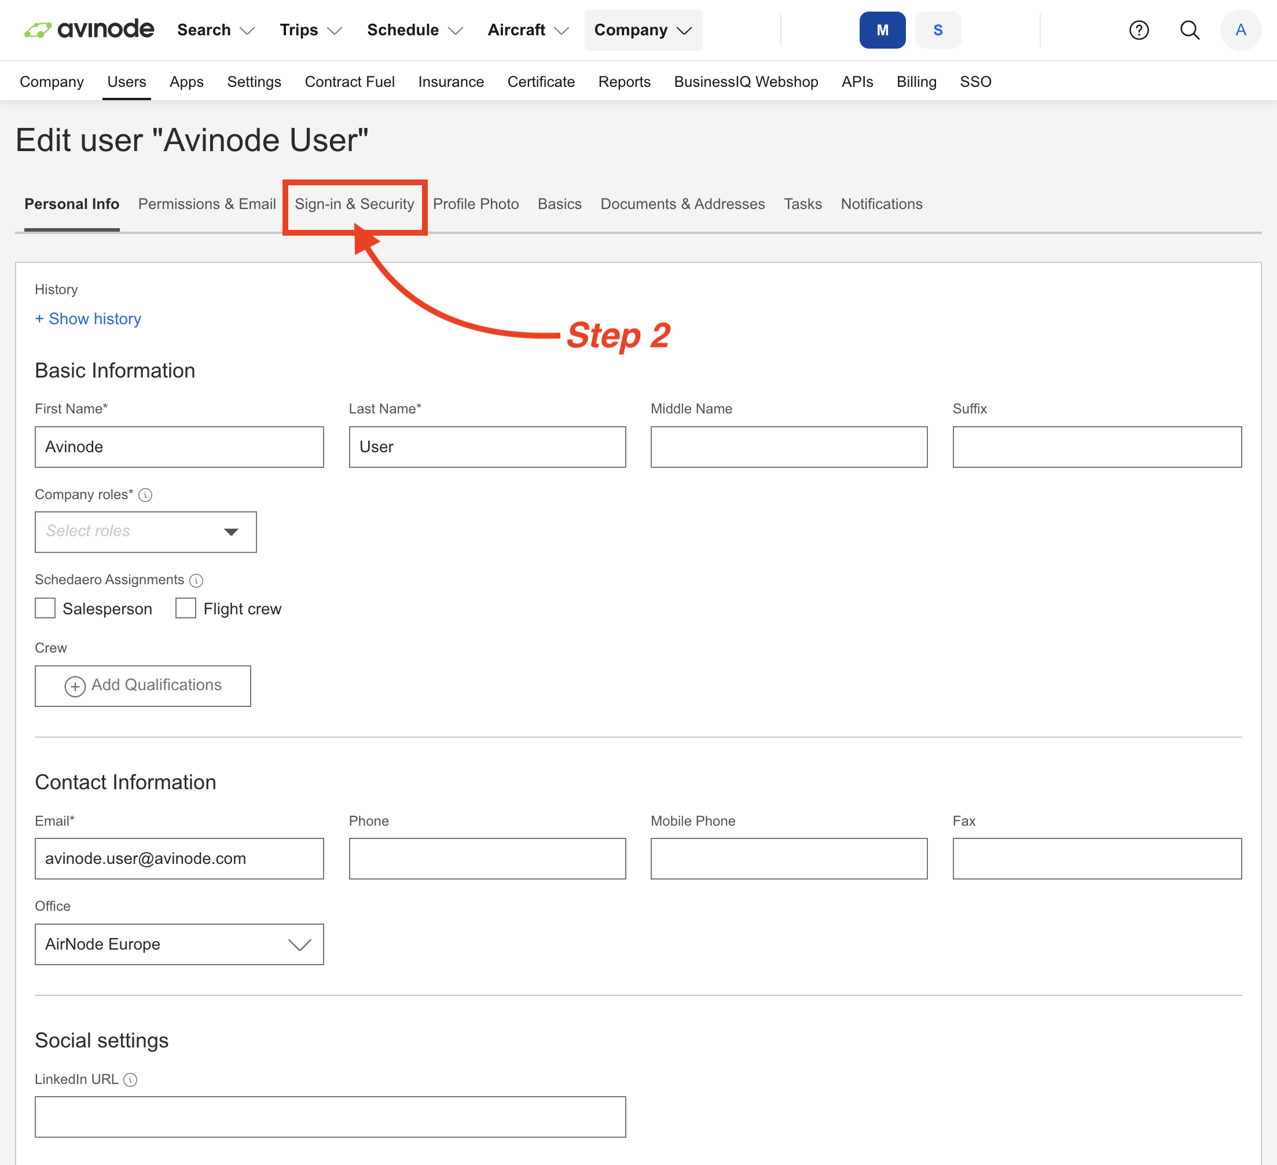Click the blue M app badge
The width and height of the screenshot is (1277, 1165).
point(882,30)
